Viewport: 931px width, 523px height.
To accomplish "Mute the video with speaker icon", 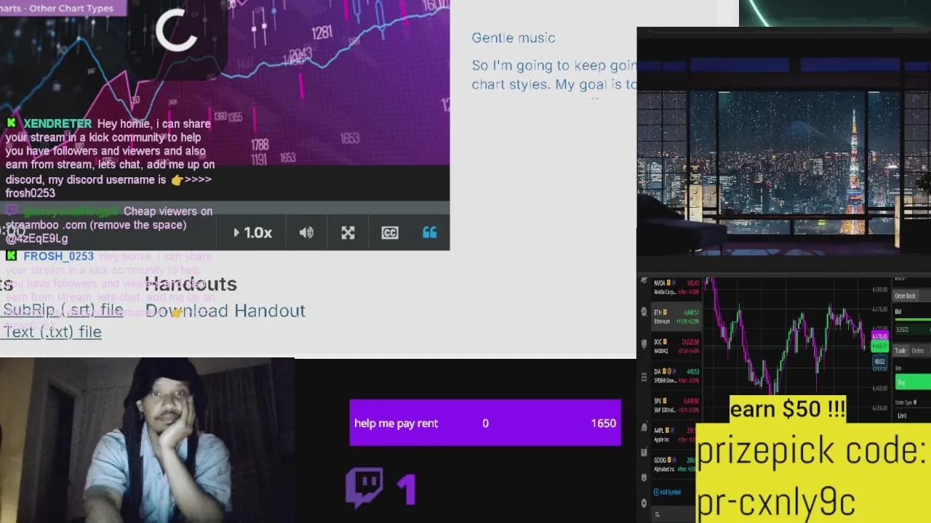I will (306, 232).
